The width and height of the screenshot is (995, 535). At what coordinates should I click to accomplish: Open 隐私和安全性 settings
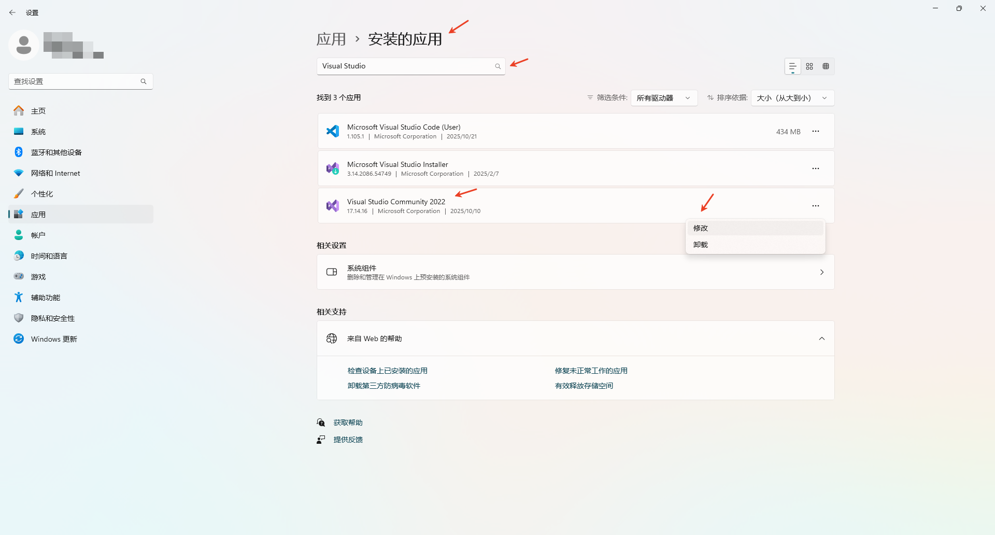point(81,318)
